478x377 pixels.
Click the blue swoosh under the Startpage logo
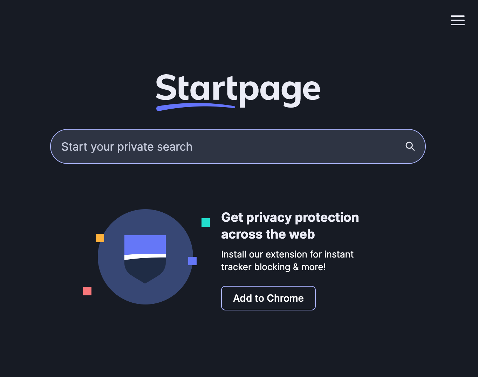[195, 106]
